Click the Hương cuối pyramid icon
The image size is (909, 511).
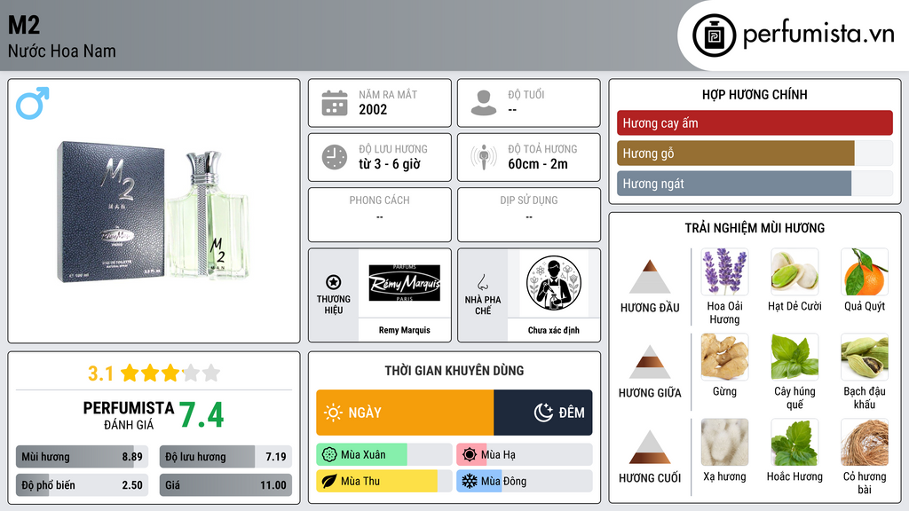[650, 447]
